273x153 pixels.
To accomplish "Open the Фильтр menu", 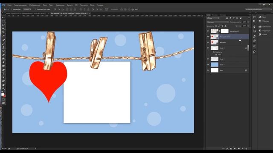I will pyautogui.click(x=70, y=5).
